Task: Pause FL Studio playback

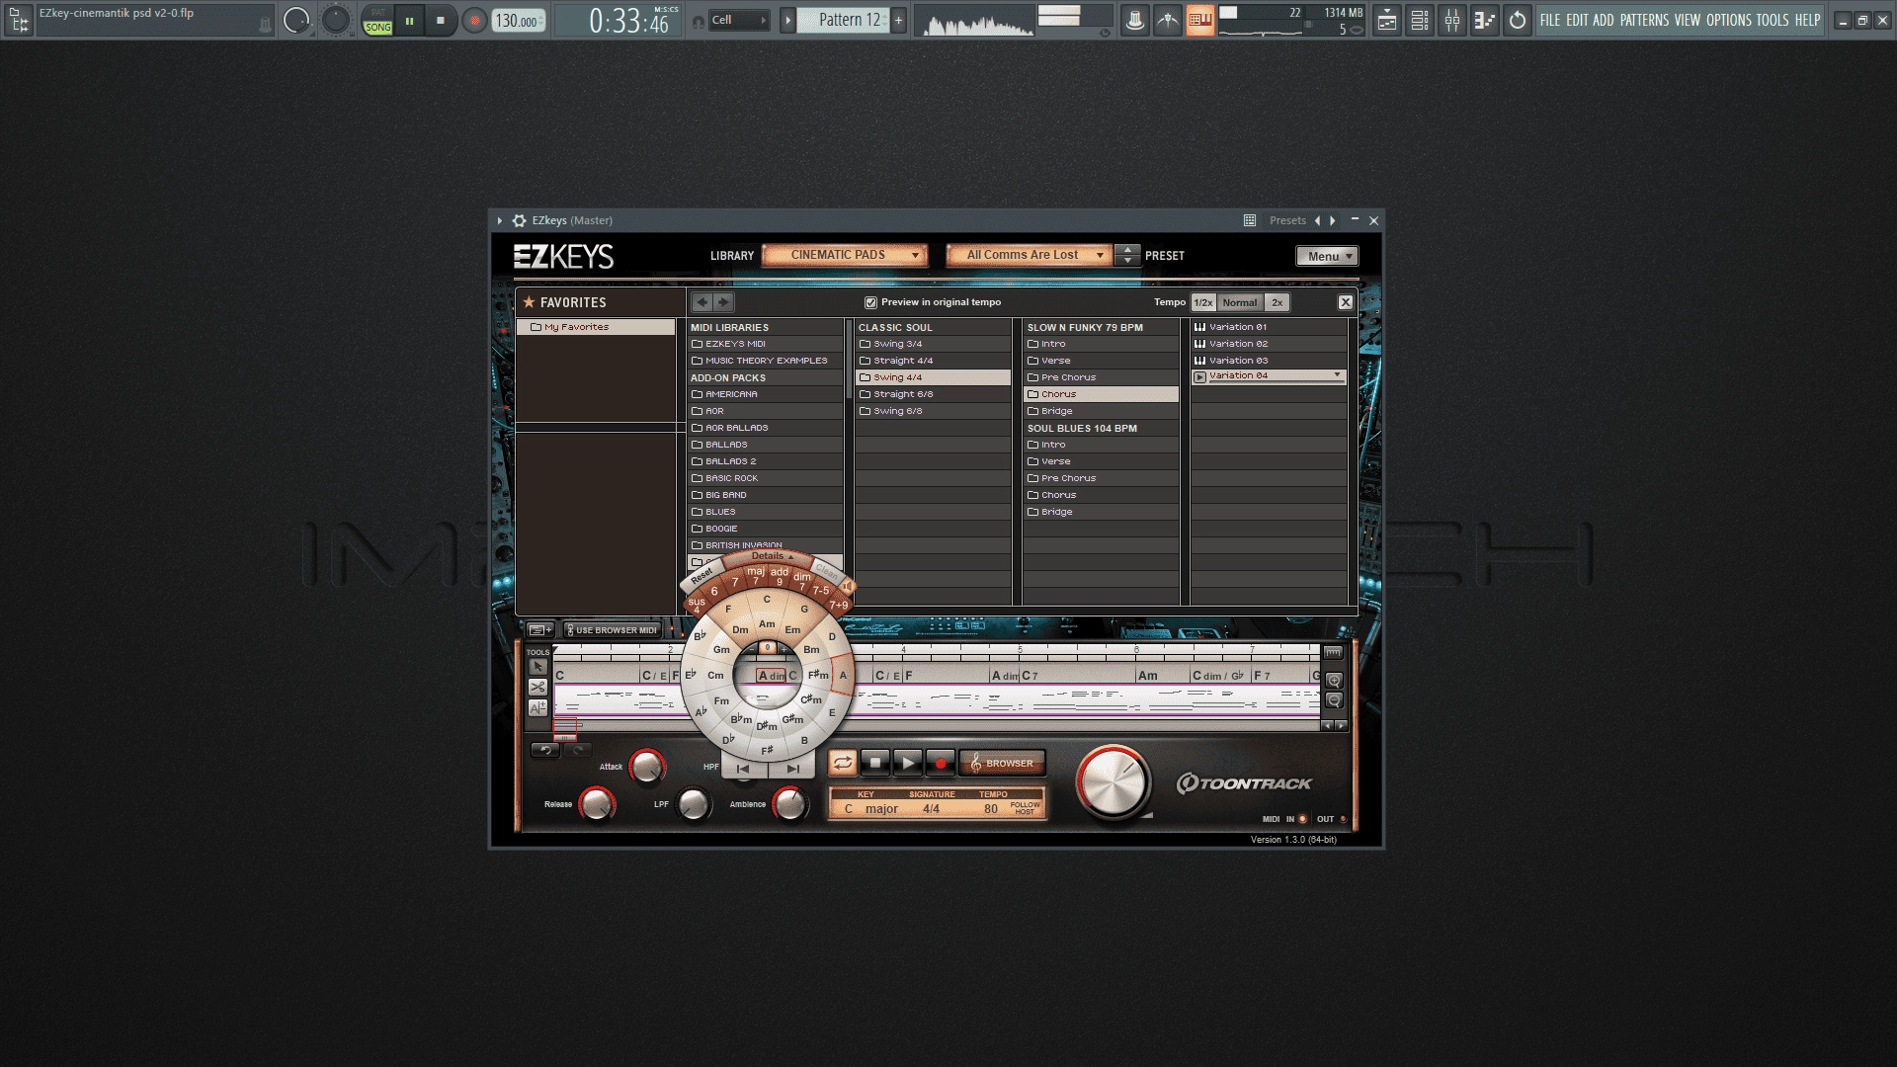Action: [x=409, y=20]
